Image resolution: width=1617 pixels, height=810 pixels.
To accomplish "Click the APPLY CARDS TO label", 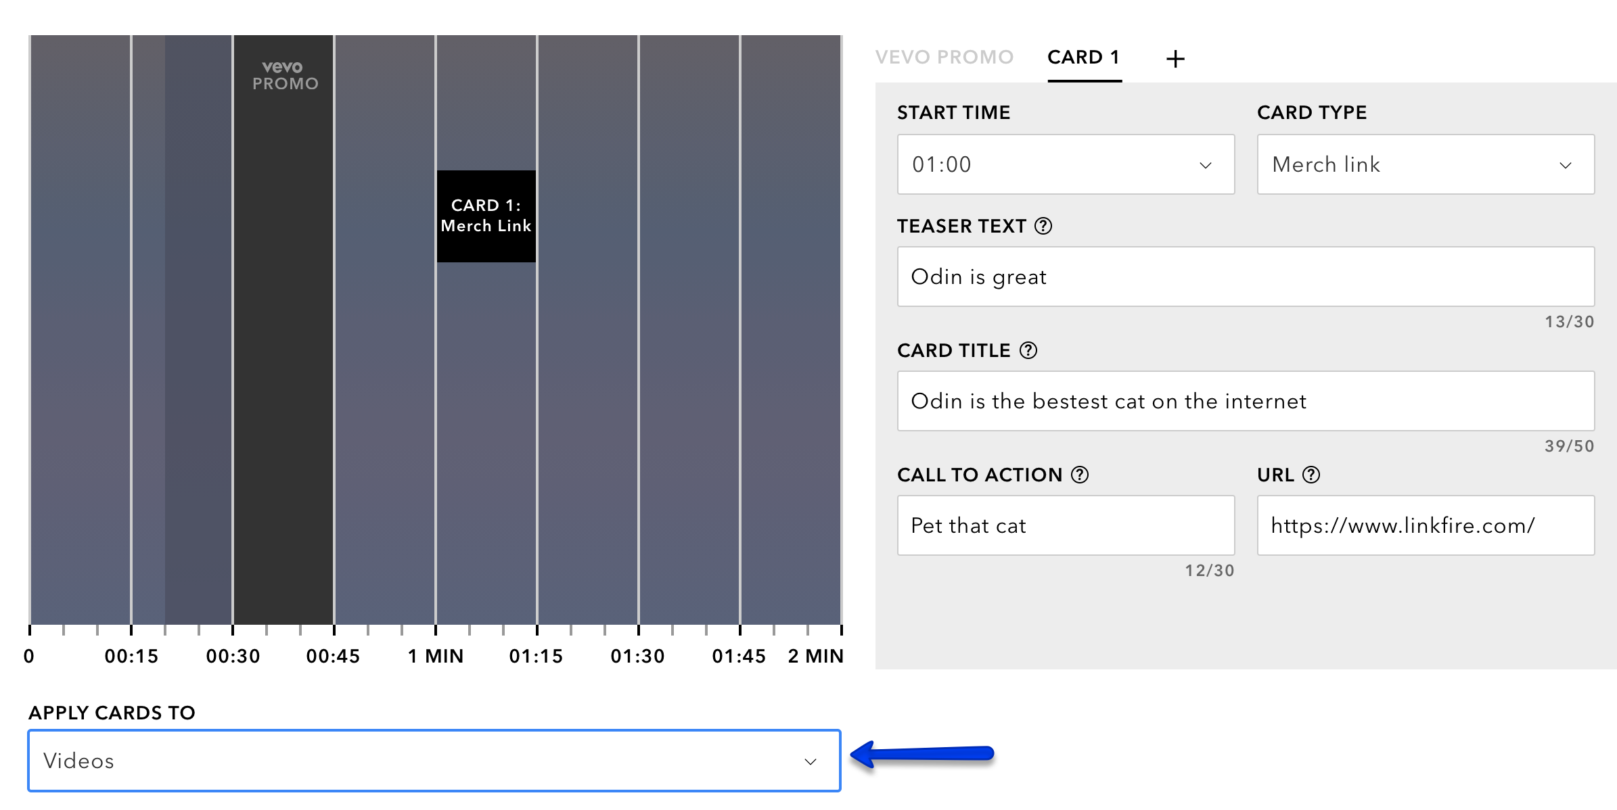I will coord(112,713).
